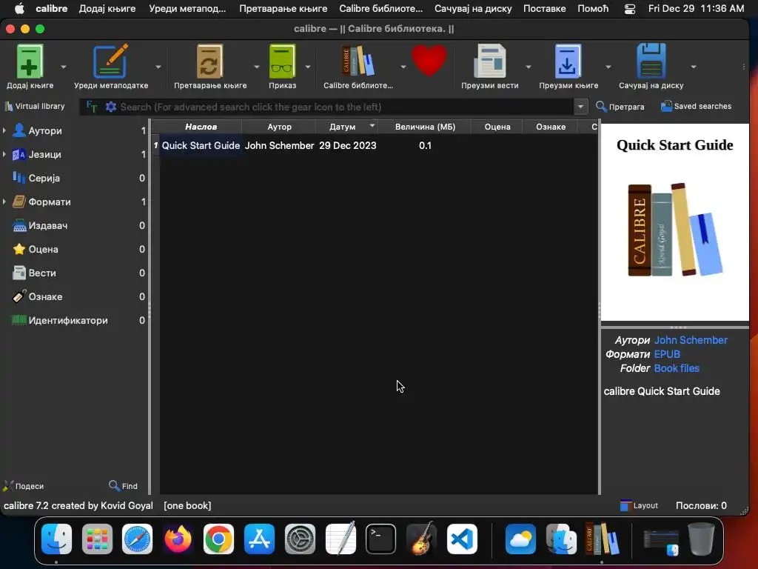Open Saved searches button
The image size is (758, 569).
coord(696,106)
